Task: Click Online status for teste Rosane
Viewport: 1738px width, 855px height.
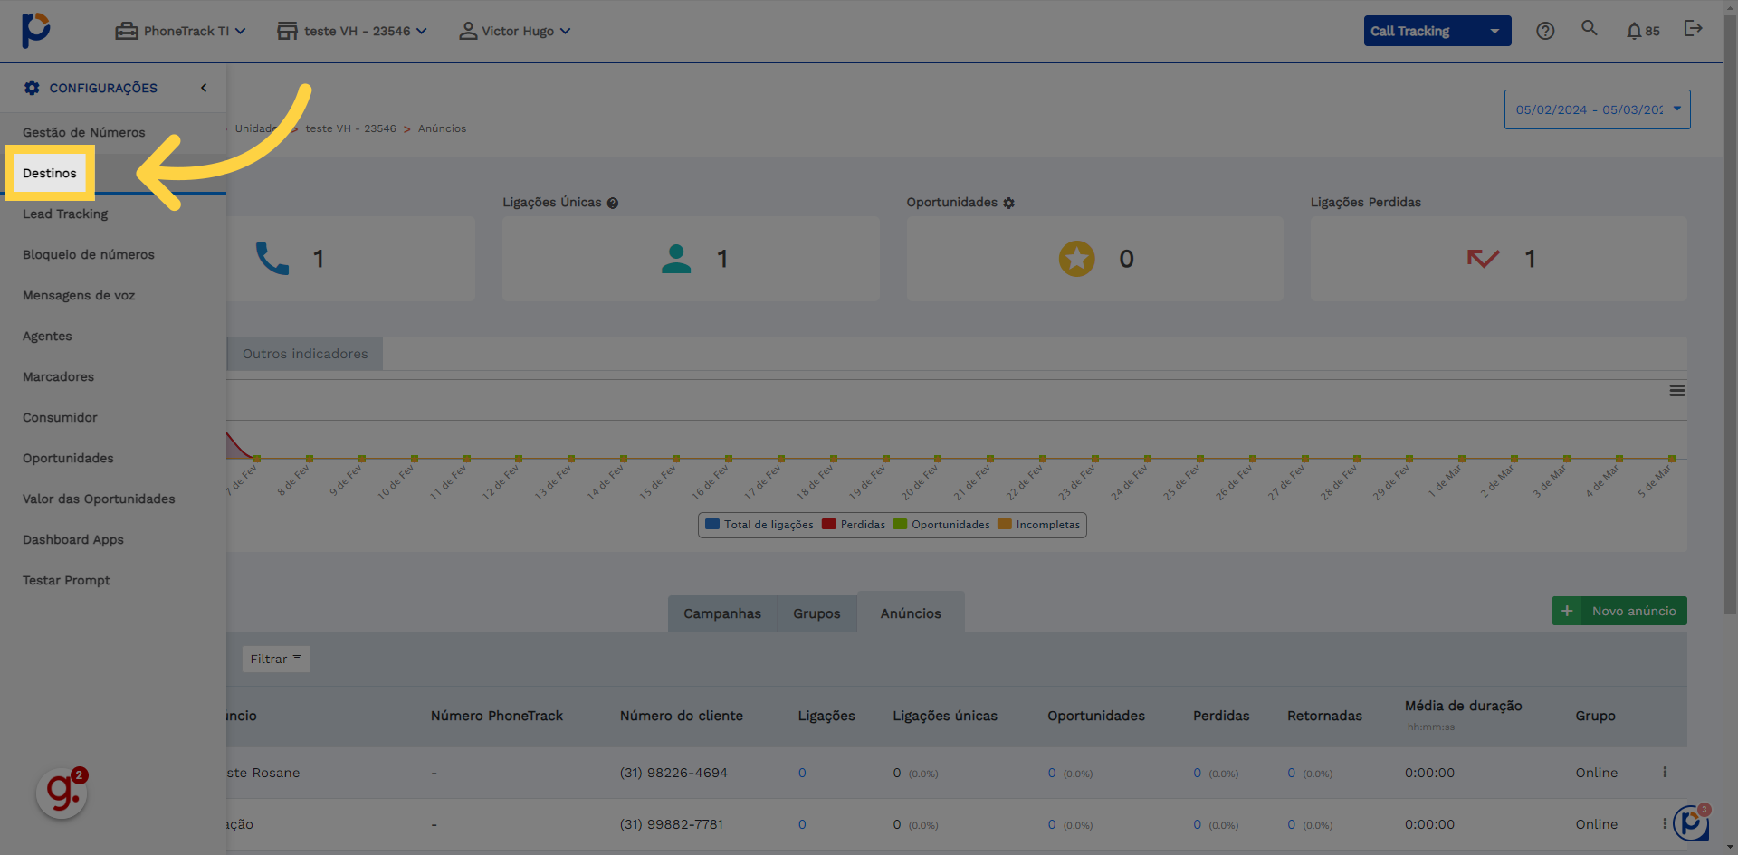Action: coord(1597,773)
